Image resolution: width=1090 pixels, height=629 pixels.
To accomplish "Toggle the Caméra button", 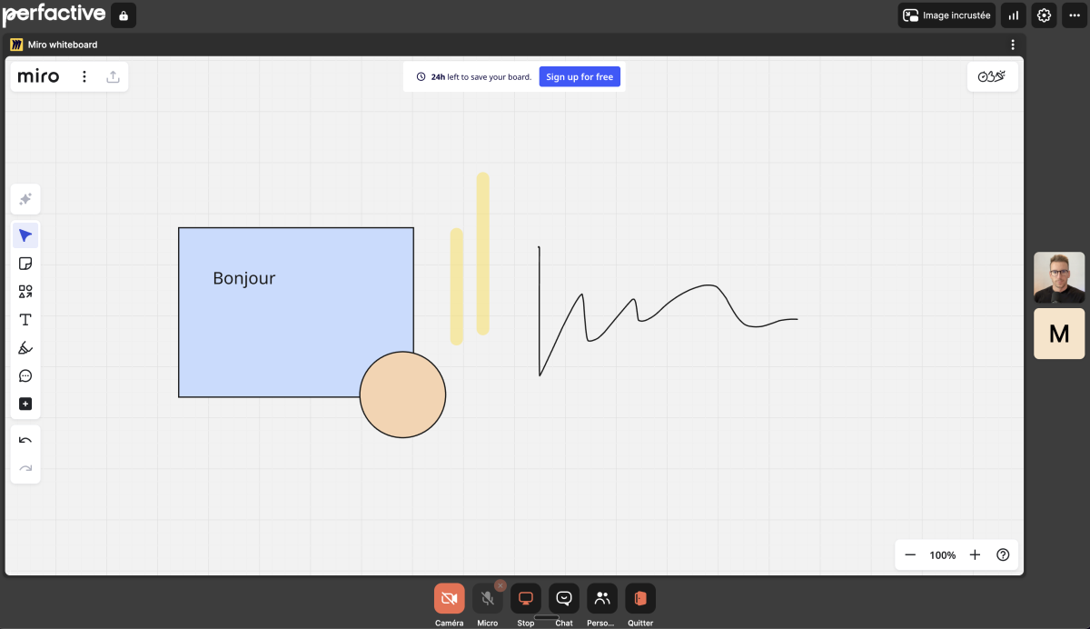I will tap(449, 598).
